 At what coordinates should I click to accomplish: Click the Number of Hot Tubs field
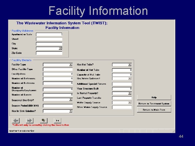click(122, 70)
